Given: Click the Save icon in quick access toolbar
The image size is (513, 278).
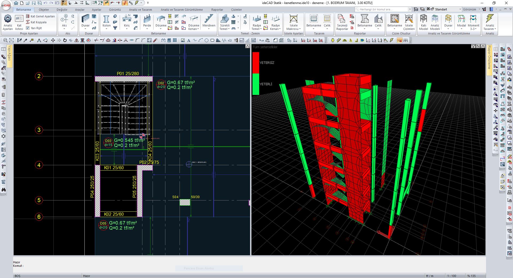Looking at the screenshot, I should (34, 3).
